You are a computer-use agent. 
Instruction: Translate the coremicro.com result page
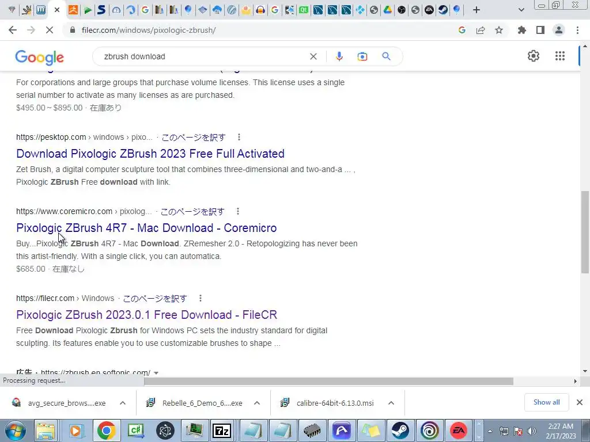tap(192, 212)
